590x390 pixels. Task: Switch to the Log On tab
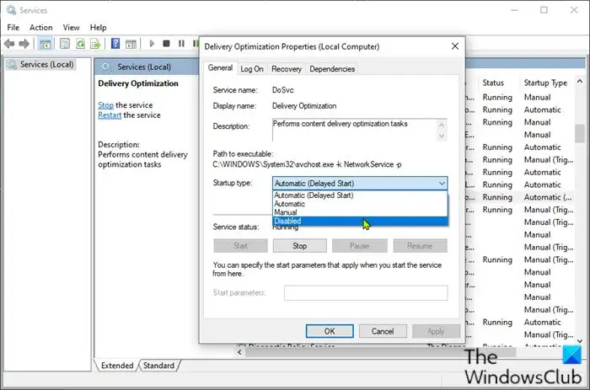click(252, 69)
